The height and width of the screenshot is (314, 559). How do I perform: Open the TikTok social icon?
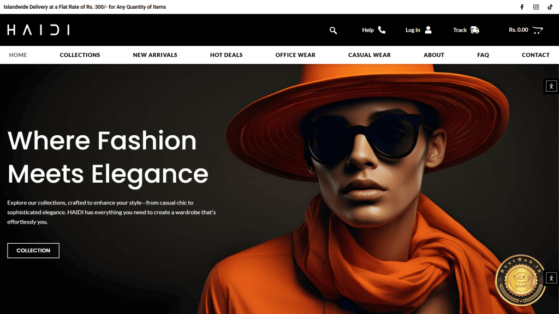[550, 7]
